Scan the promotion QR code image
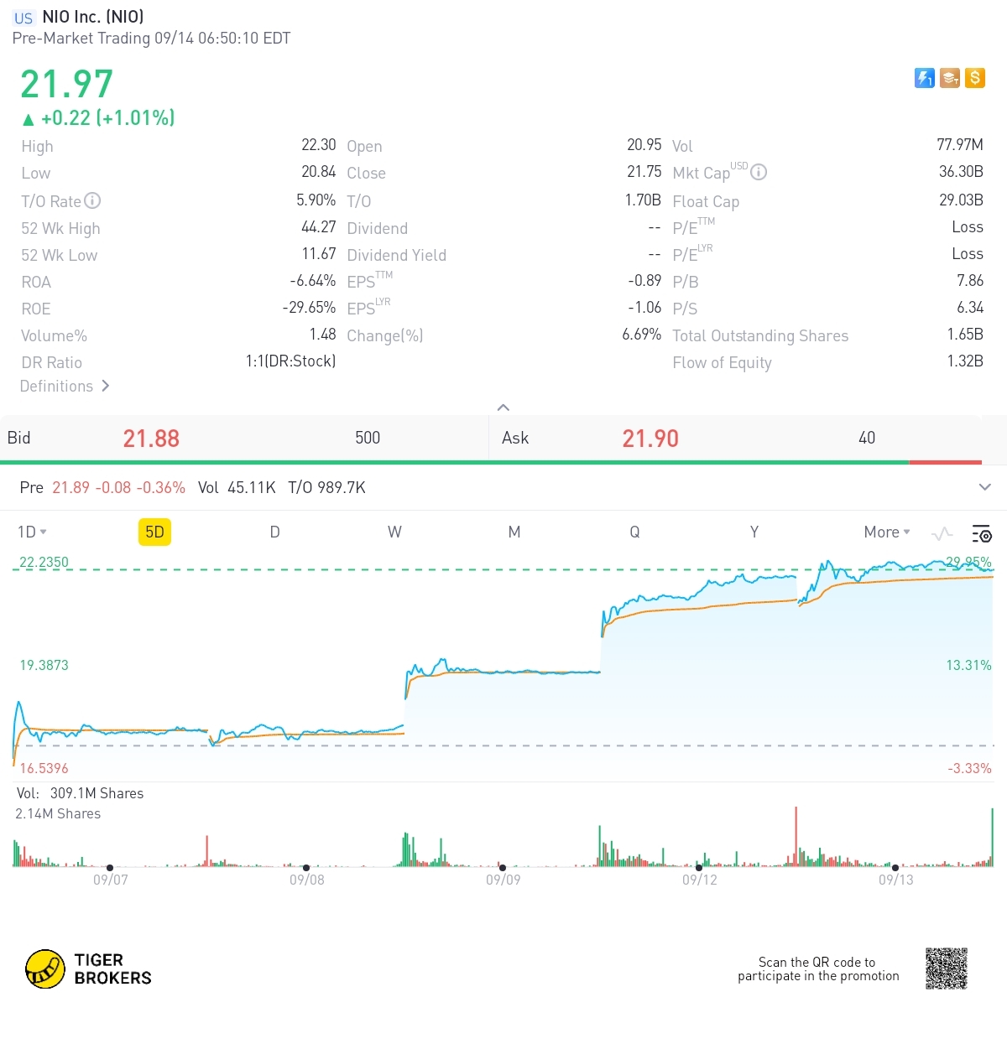The width and height of the screenshot is (1007, 1049). (947, 969)
